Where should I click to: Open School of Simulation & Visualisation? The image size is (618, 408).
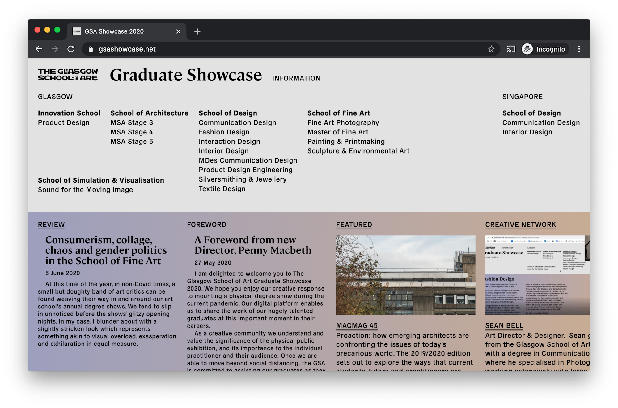[x=101, y=180]
